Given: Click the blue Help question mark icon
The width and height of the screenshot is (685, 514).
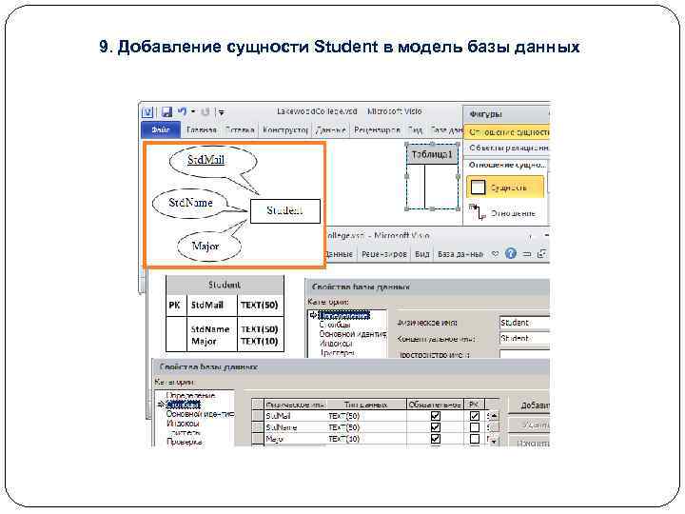Looking at the screenshot, I should 510,253.
